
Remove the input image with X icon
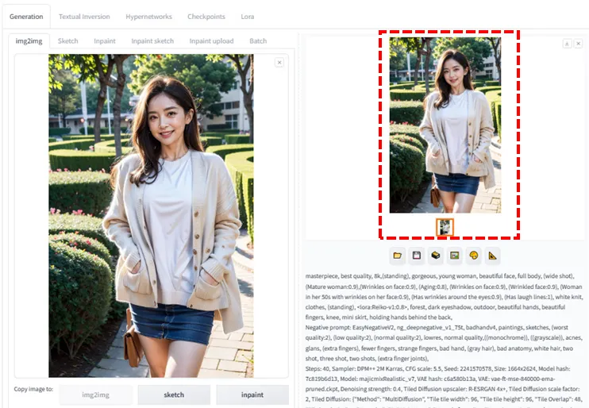(279, 63)
